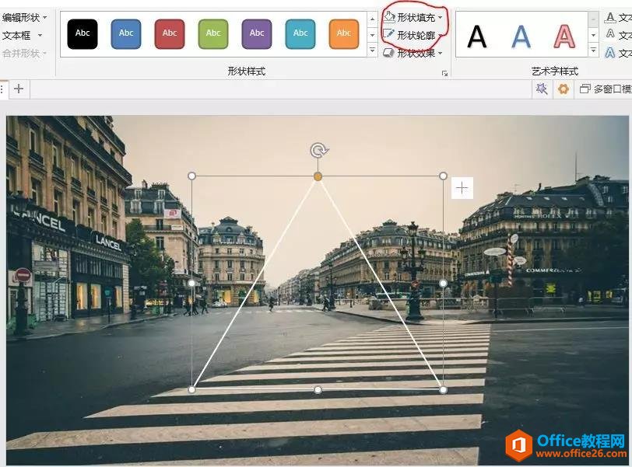This screenshot has width=632, height=467.
Task: Click the text effects A icon
Action: [x=610, y=52]
